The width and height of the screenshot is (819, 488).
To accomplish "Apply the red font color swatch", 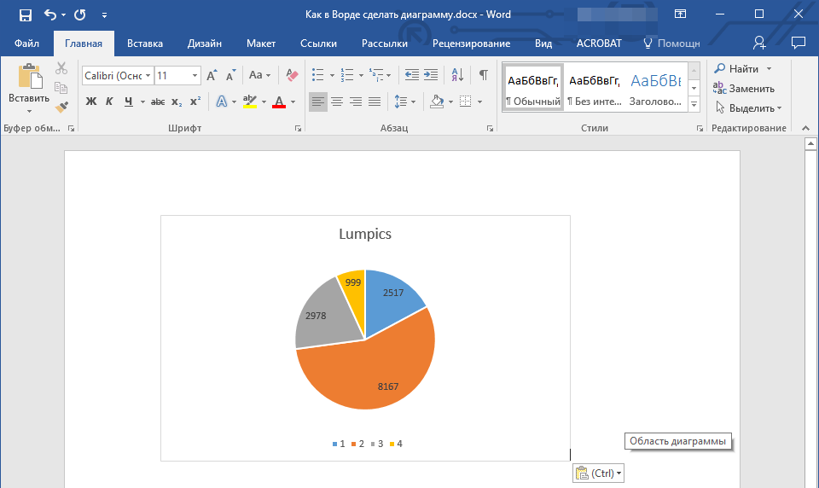I will pyautogui.click(x=279, y=102).
